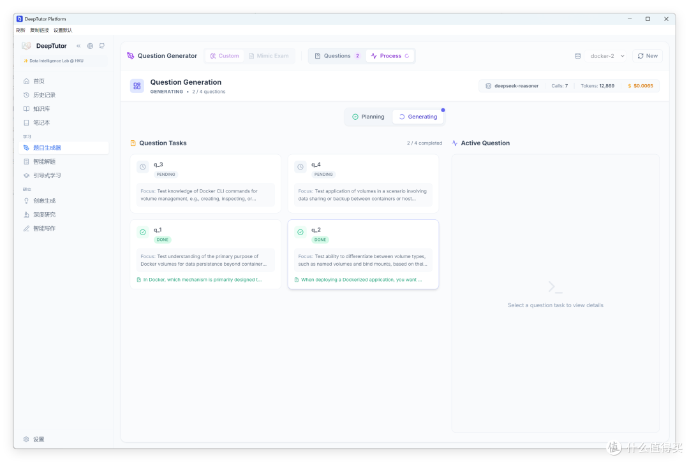Viewport: 689px width, 462px height.
Task: Click the New button
Action: 648,56
